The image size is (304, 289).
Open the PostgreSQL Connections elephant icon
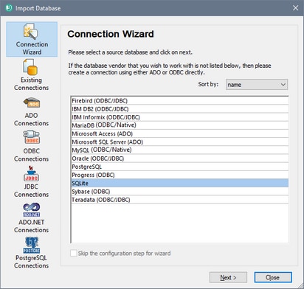point(32,245)
